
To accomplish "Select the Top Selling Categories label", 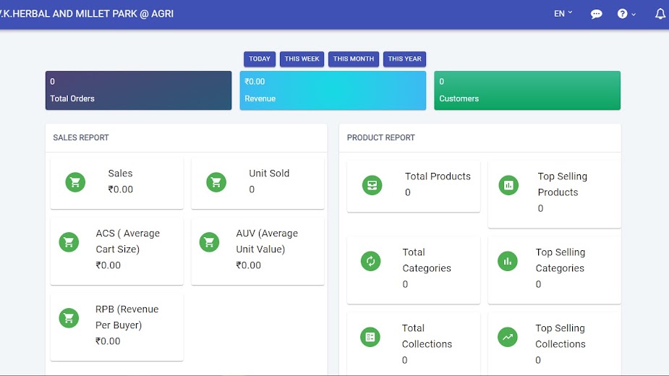I will click(x=561, y=260).
